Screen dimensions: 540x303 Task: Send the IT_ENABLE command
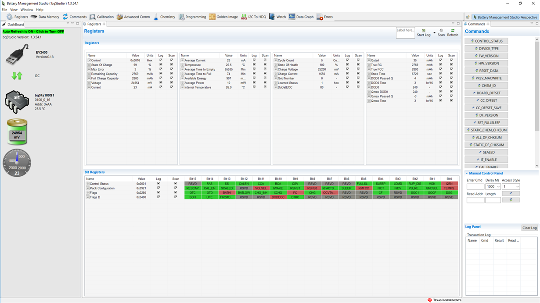(x=486, y=160)
